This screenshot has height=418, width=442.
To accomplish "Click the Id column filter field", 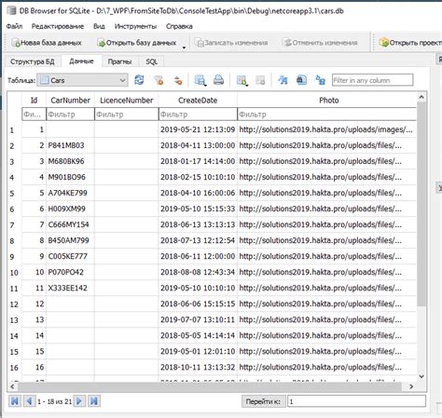I will click(x=34, y=115).
